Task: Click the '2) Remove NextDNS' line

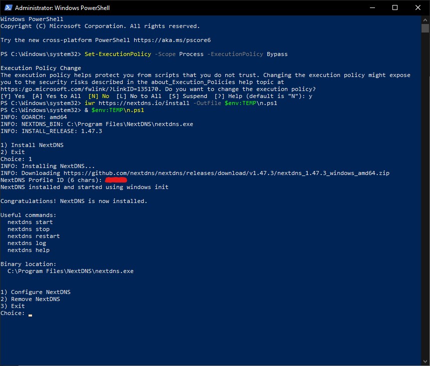Action: click(x=30, y=299)
